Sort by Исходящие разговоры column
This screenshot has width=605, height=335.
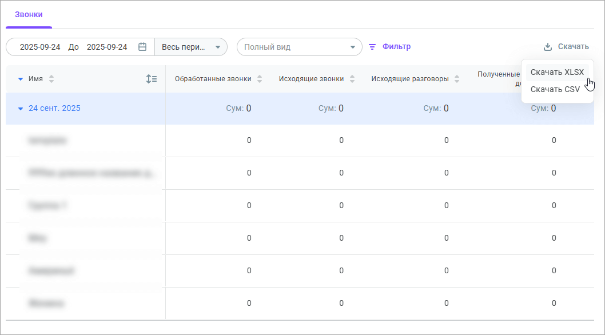pyautogui.click(x=457, y=79)
